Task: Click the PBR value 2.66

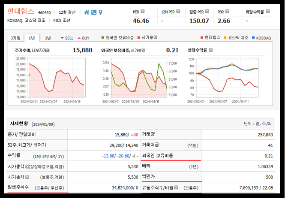Action: coord(224,21)
